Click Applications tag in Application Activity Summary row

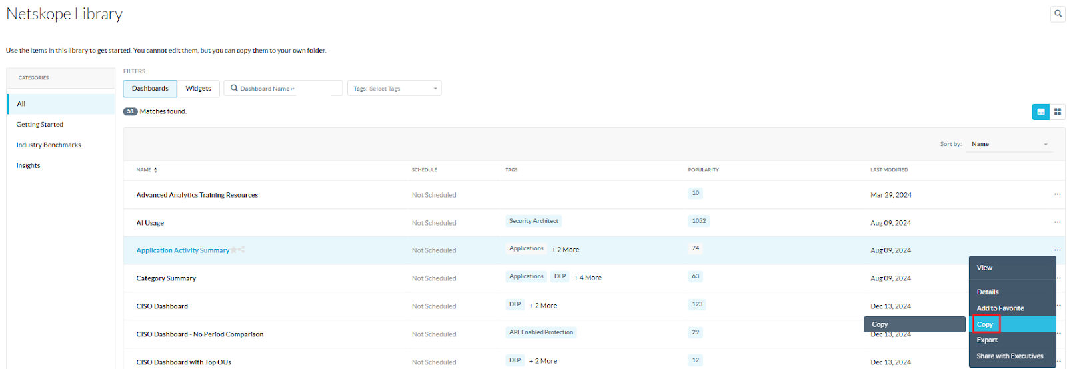pos(526,248)
